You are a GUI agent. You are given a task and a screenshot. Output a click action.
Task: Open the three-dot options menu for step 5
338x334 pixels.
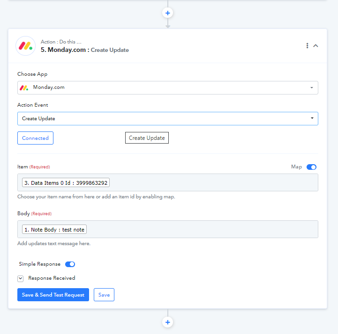[307, 45]
